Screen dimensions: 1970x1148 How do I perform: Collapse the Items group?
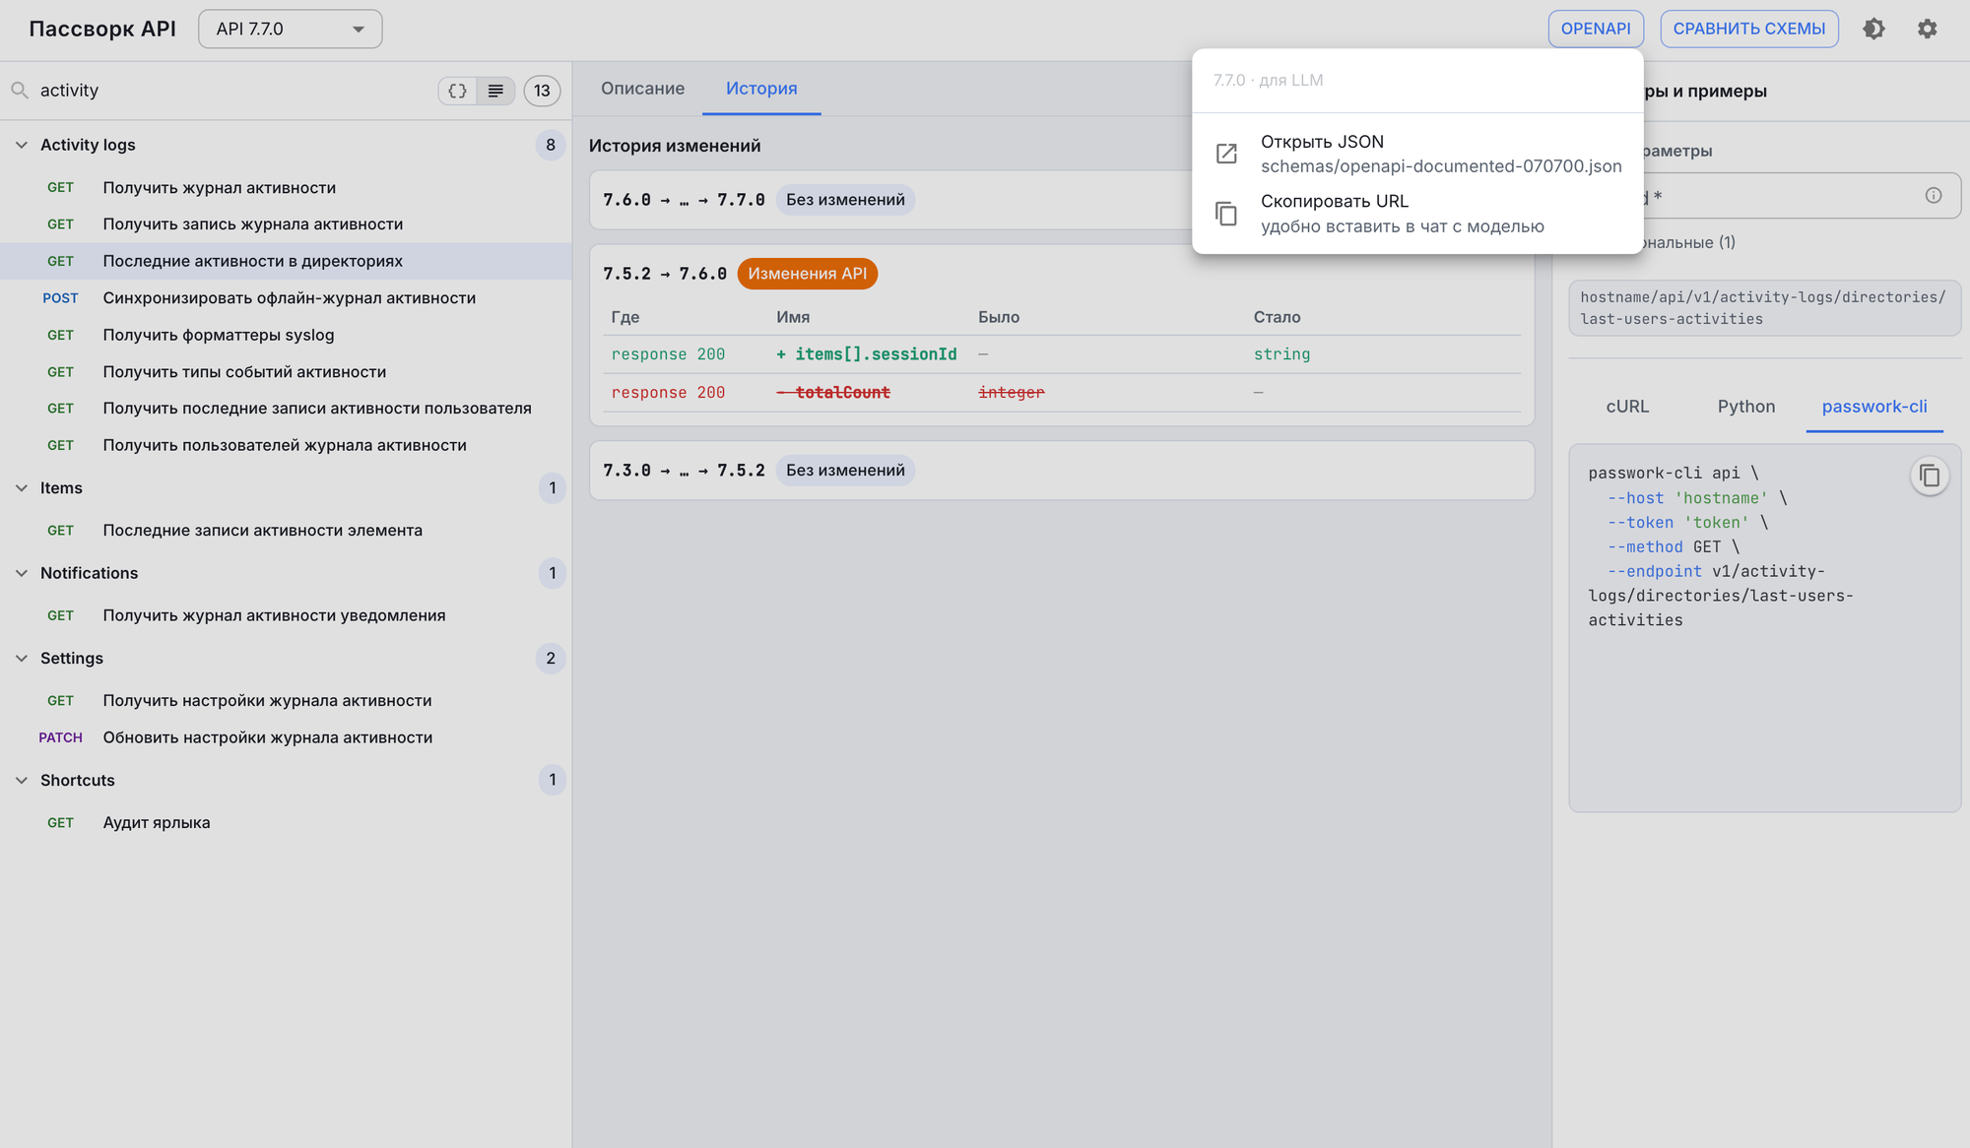pyautogui.click(x=22, y=488)
